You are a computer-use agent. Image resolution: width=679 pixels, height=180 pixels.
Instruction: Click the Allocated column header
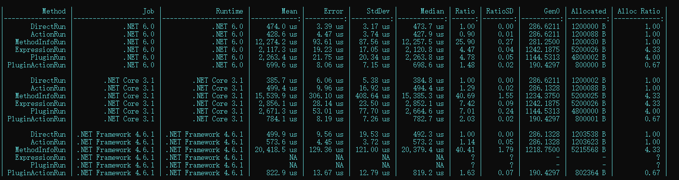589,11
